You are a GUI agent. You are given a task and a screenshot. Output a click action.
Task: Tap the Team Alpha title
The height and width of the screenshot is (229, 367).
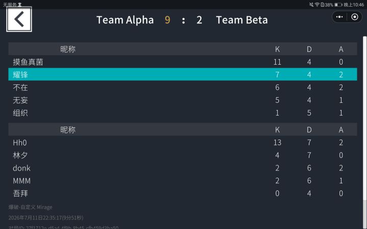coord(125,20)
